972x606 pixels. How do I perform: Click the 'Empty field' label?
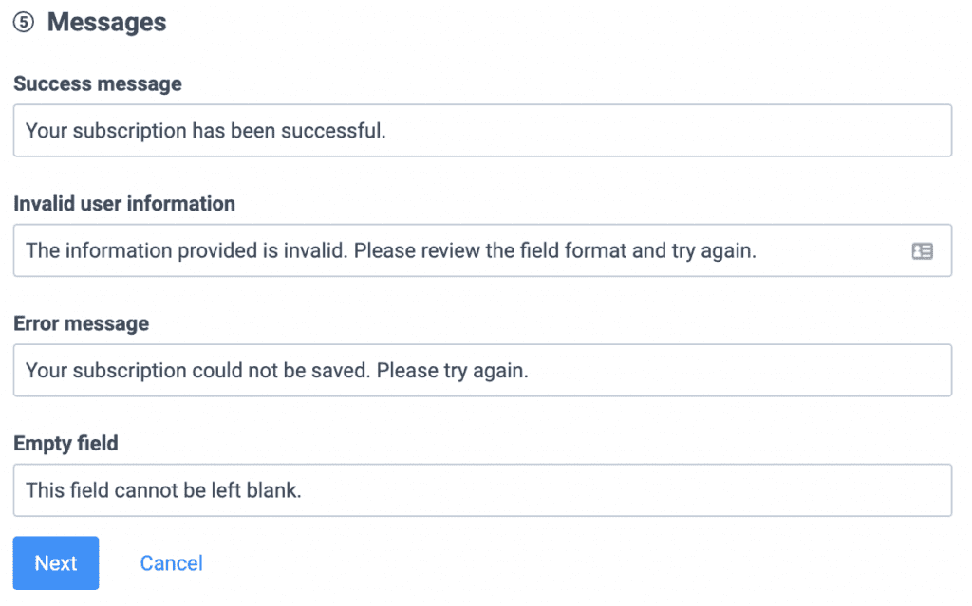coord(65,443)
